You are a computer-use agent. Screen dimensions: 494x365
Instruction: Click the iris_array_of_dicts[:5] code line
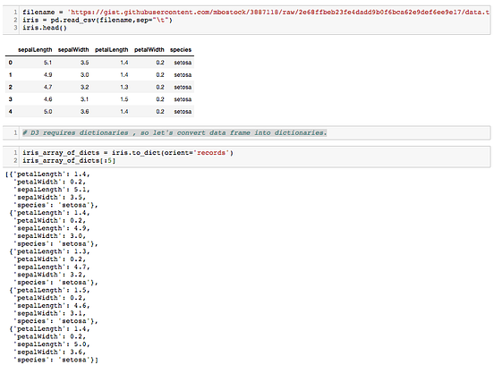pyautogui.click(x=69, y=161)
